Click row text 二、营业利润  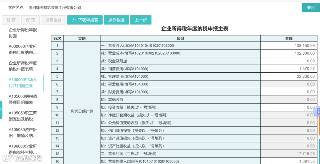point(129,154)
